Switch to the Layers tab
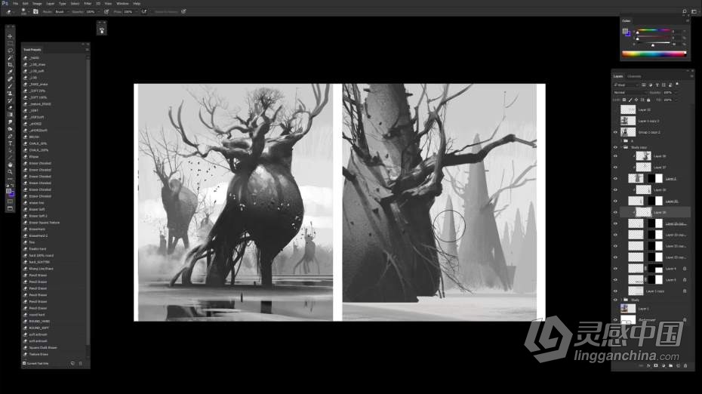The image size is (702, 394). pos(618,76)
